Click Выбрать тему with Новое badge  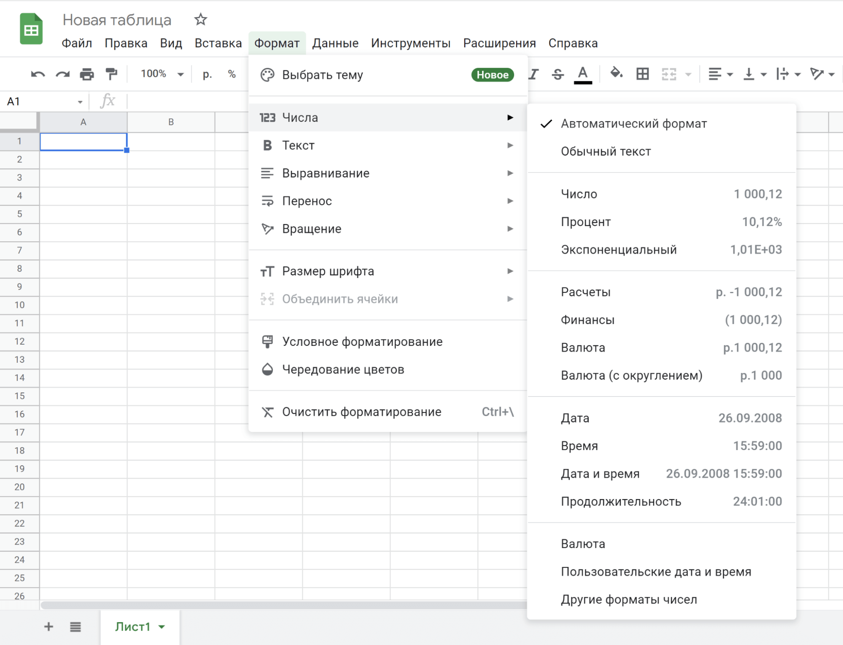pyautogui.click(x=387, y=75)
